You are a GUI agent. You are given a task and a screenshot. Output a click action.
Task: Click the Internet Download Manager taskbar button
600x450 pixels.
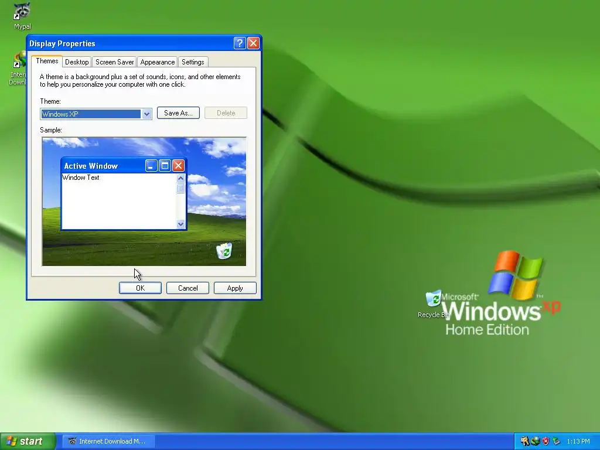click(x=108, y=441)
